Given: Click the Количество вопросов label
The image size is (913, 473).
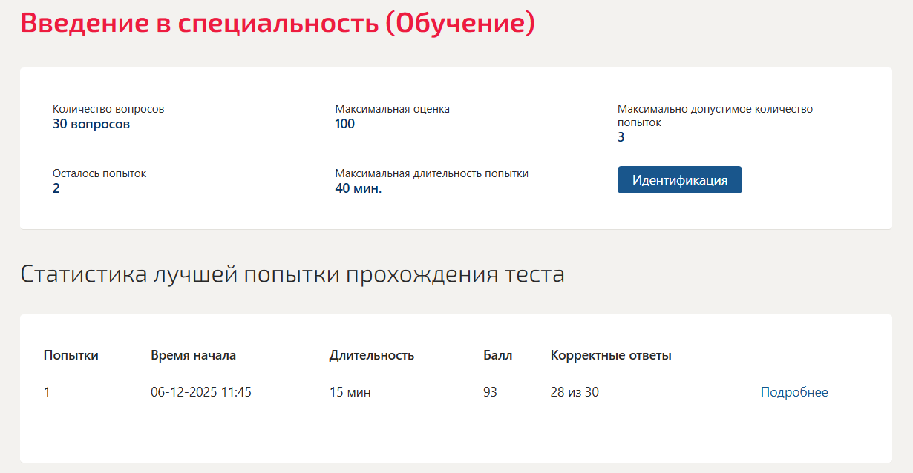Looking at the screenshot, I should (x=108, y=109).
